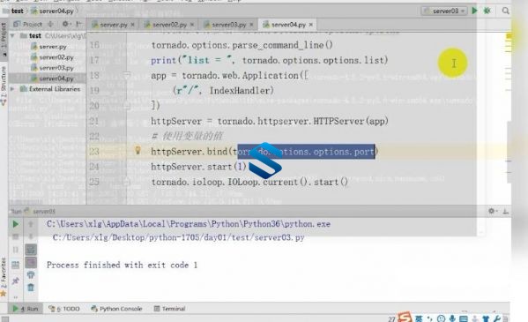The width and height of the screenshot is (528, 322).
Task: Click the test breadcrumb in navigation bar
Action: (x=14, y=11)
